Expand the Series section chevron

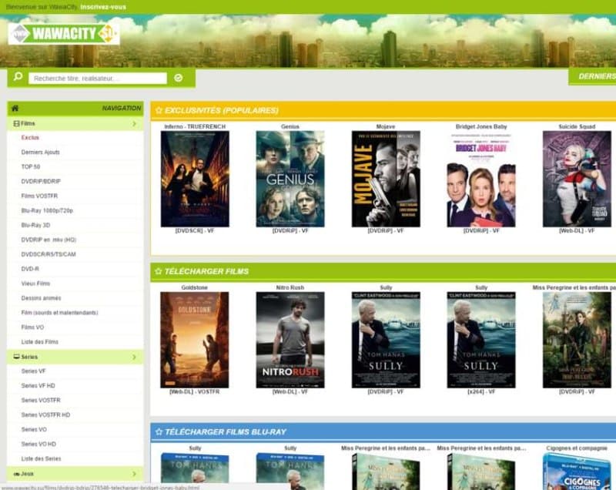point(134,357)
